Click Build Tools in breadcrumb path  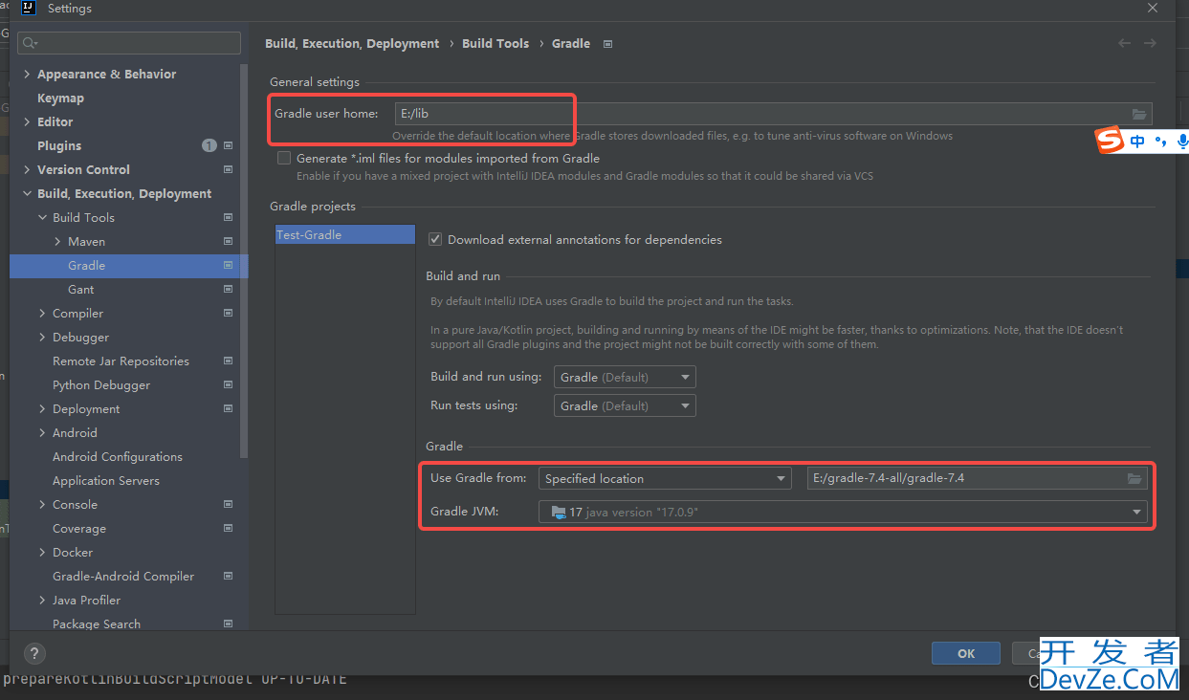pos(495,43)
